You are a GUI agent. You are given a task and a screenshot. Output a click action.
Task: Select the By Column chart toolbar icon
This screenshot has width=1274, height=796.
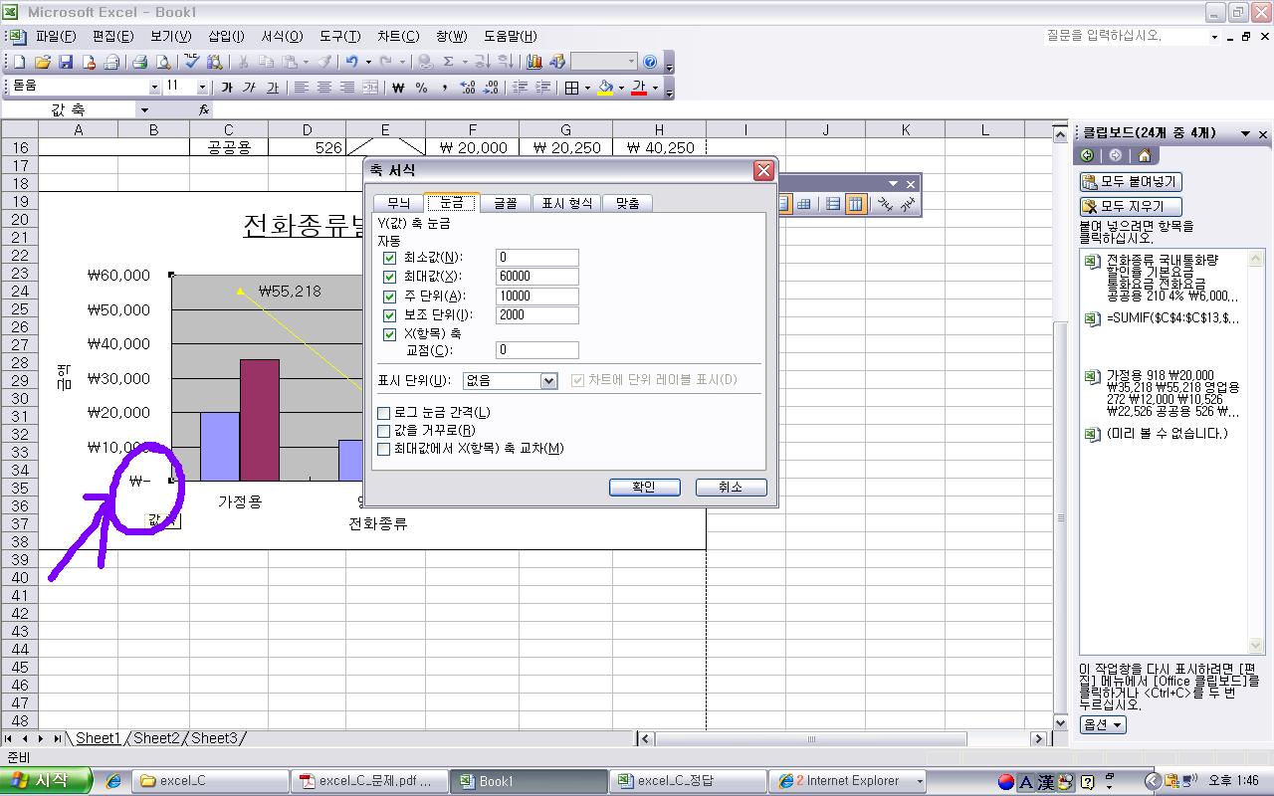click(855, 204)
